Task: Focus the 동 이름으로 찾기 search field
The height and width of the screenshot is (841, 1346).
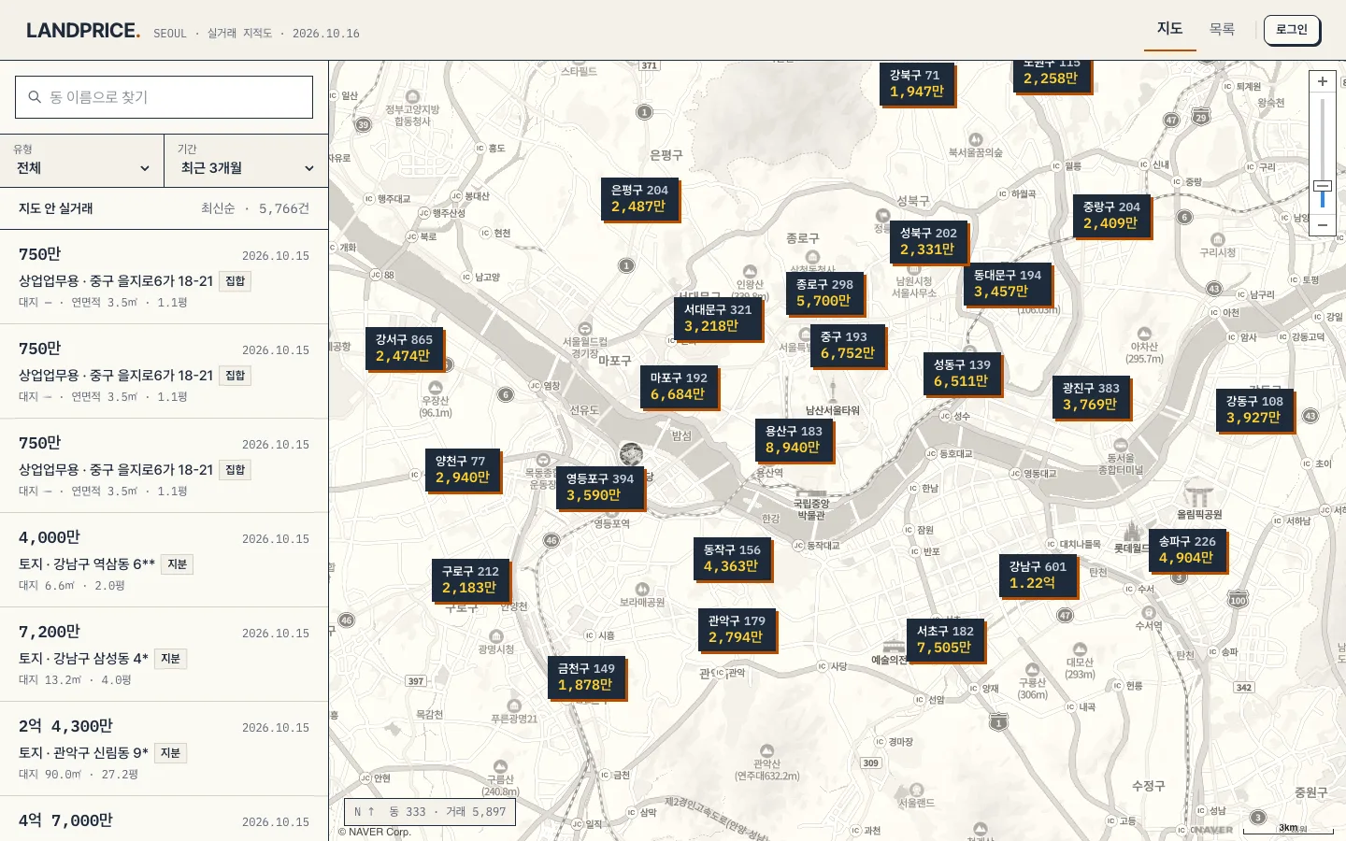Action: click(164, 97)
